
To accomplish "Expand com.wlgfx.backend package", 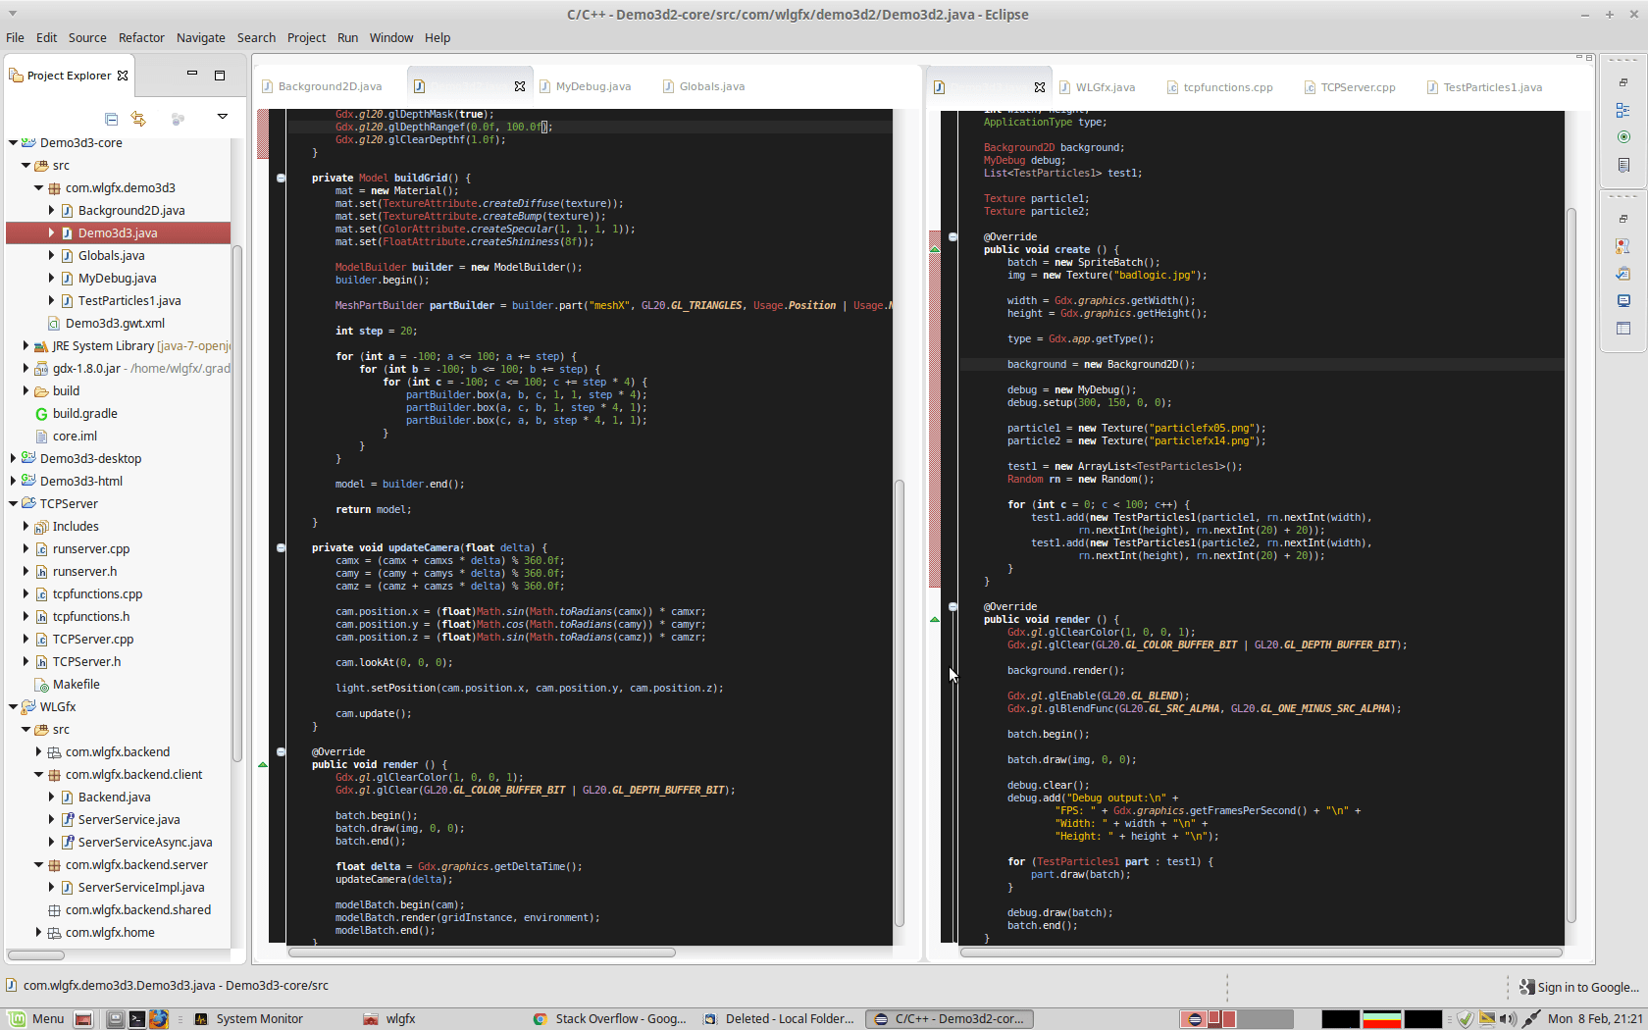I will coord(38,751).
